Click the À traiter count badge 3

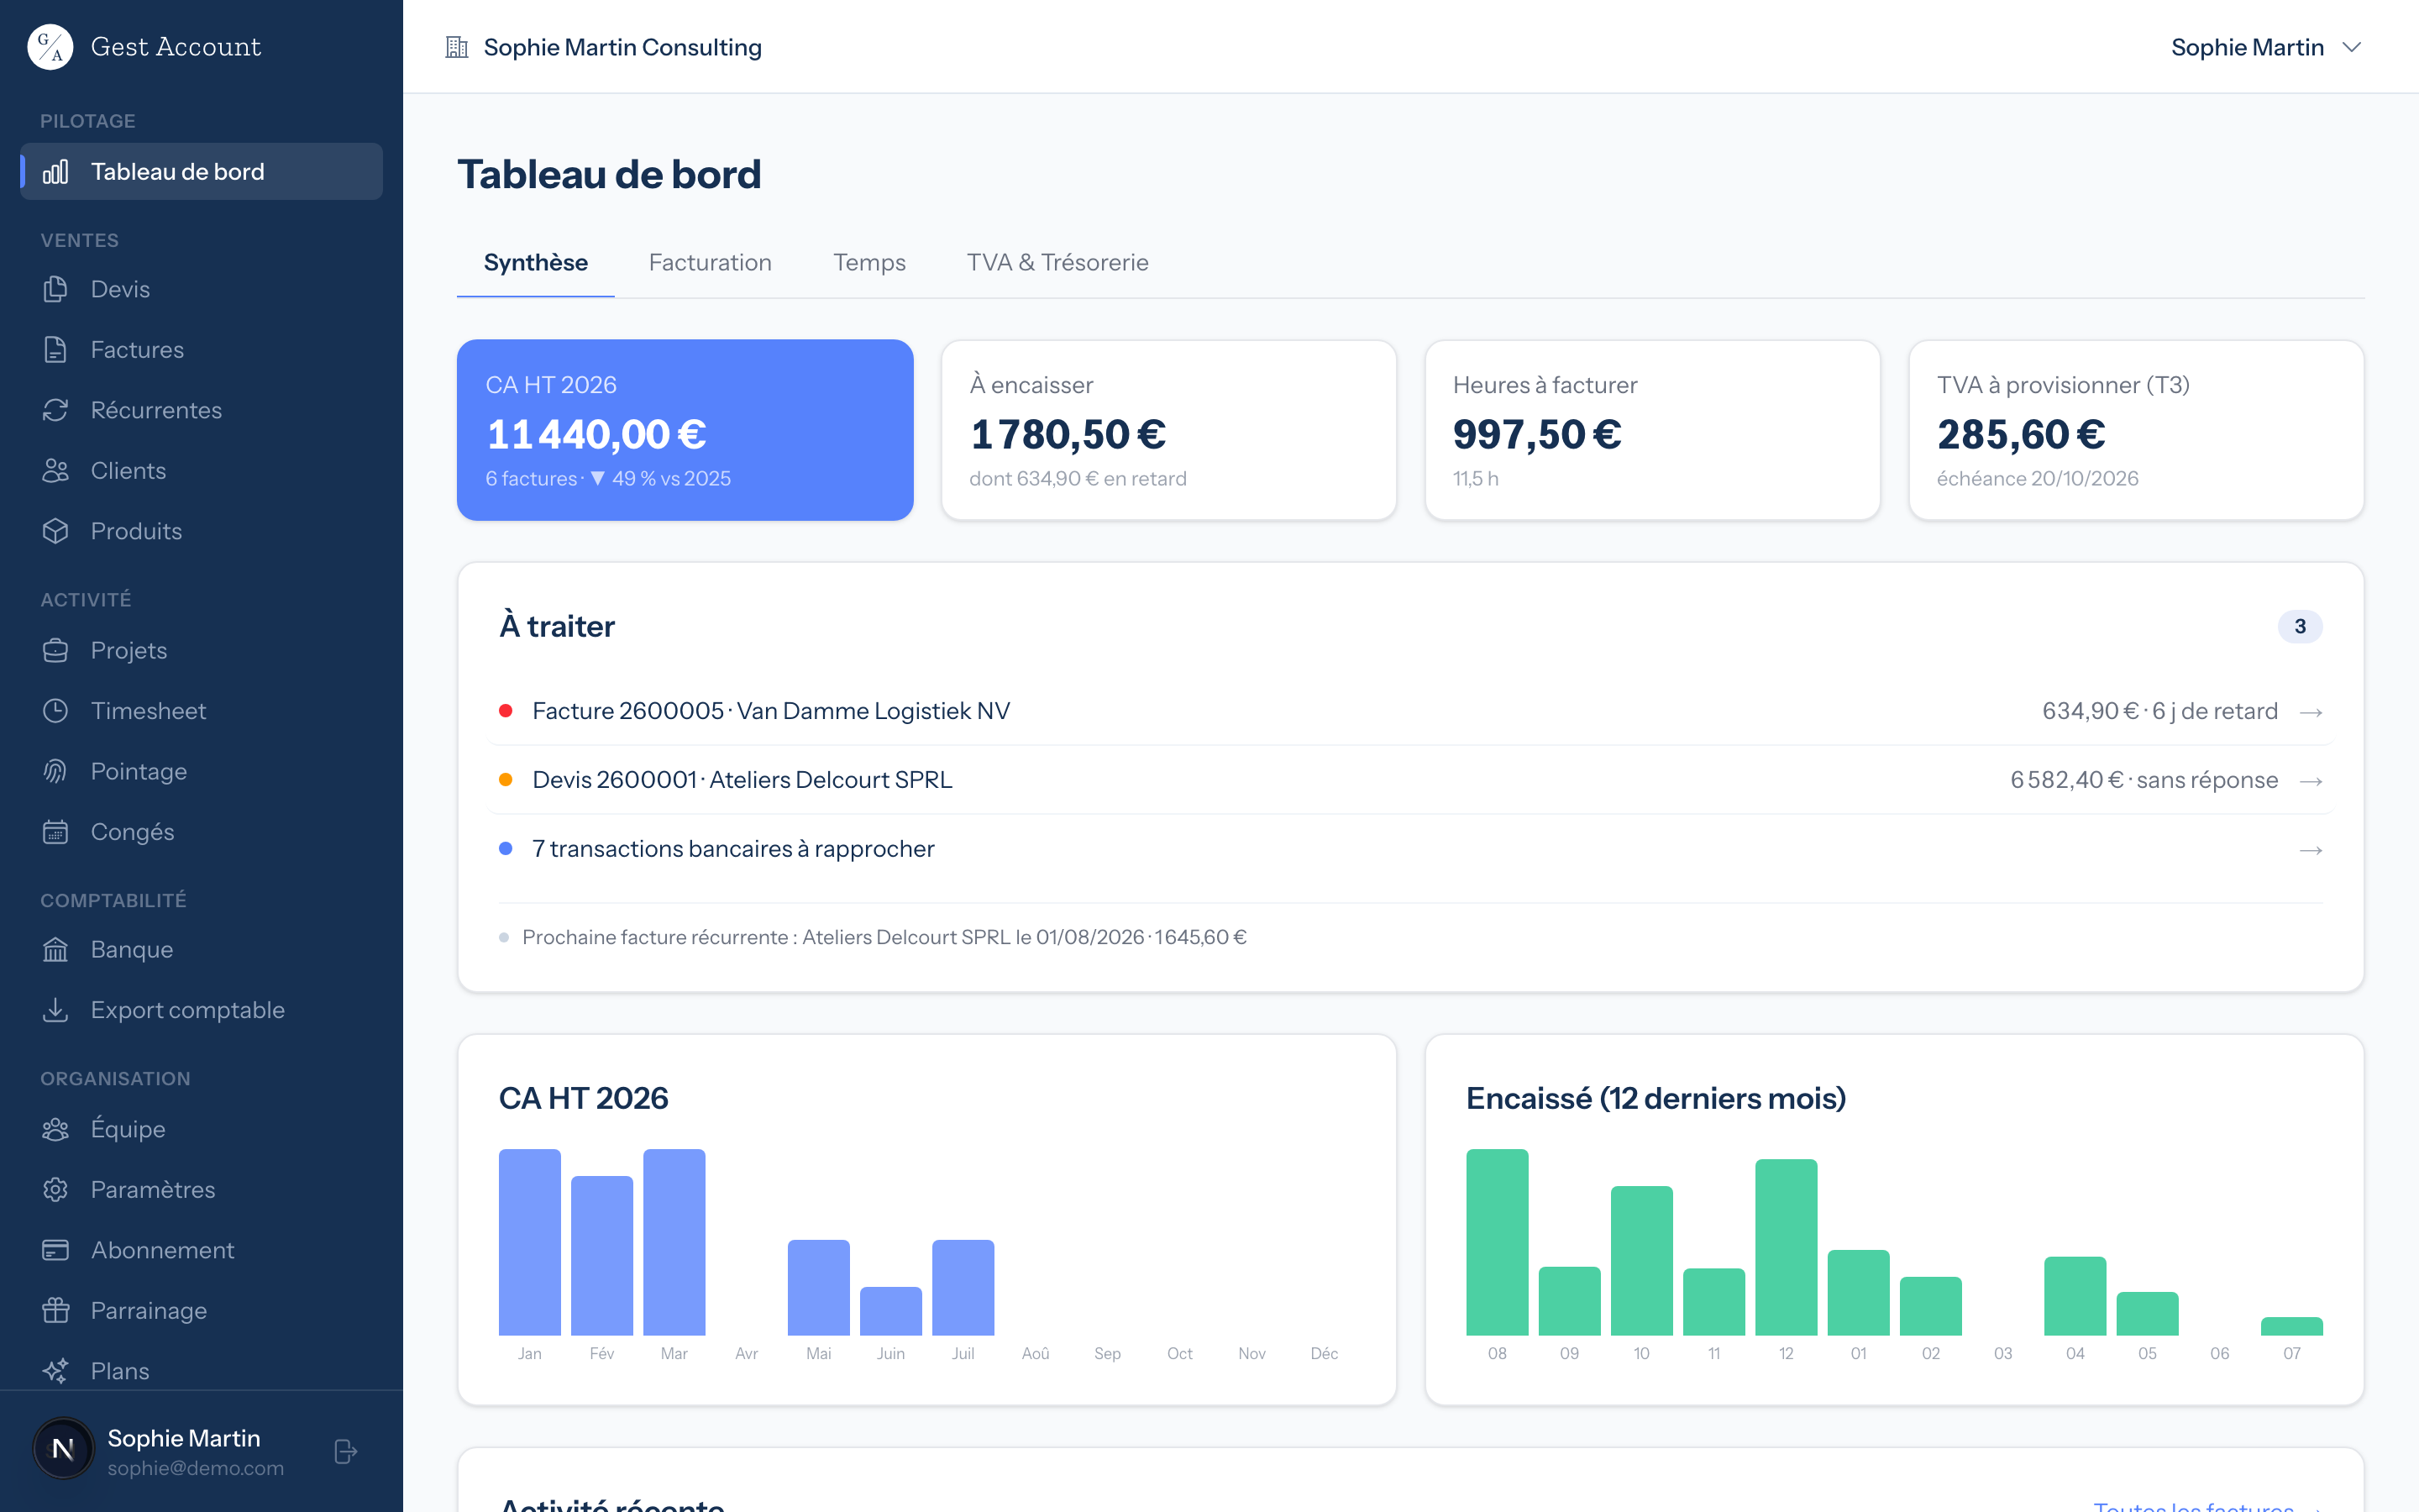(2299, 626)
